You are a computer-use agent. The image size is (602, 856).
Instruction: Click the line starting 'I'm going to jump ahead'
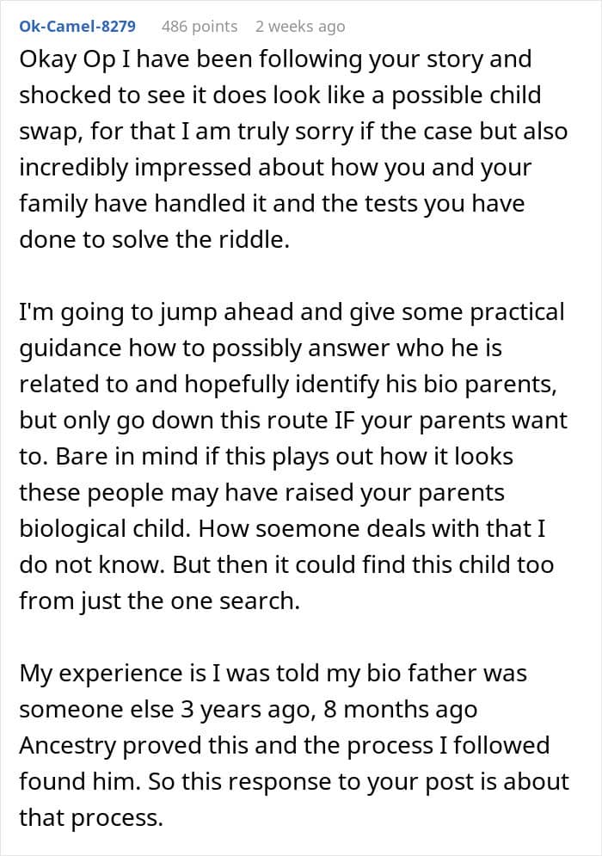coord(292,312)
